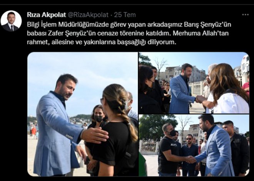Click Rıza Akpolat's profile avatar

(11, 21)
